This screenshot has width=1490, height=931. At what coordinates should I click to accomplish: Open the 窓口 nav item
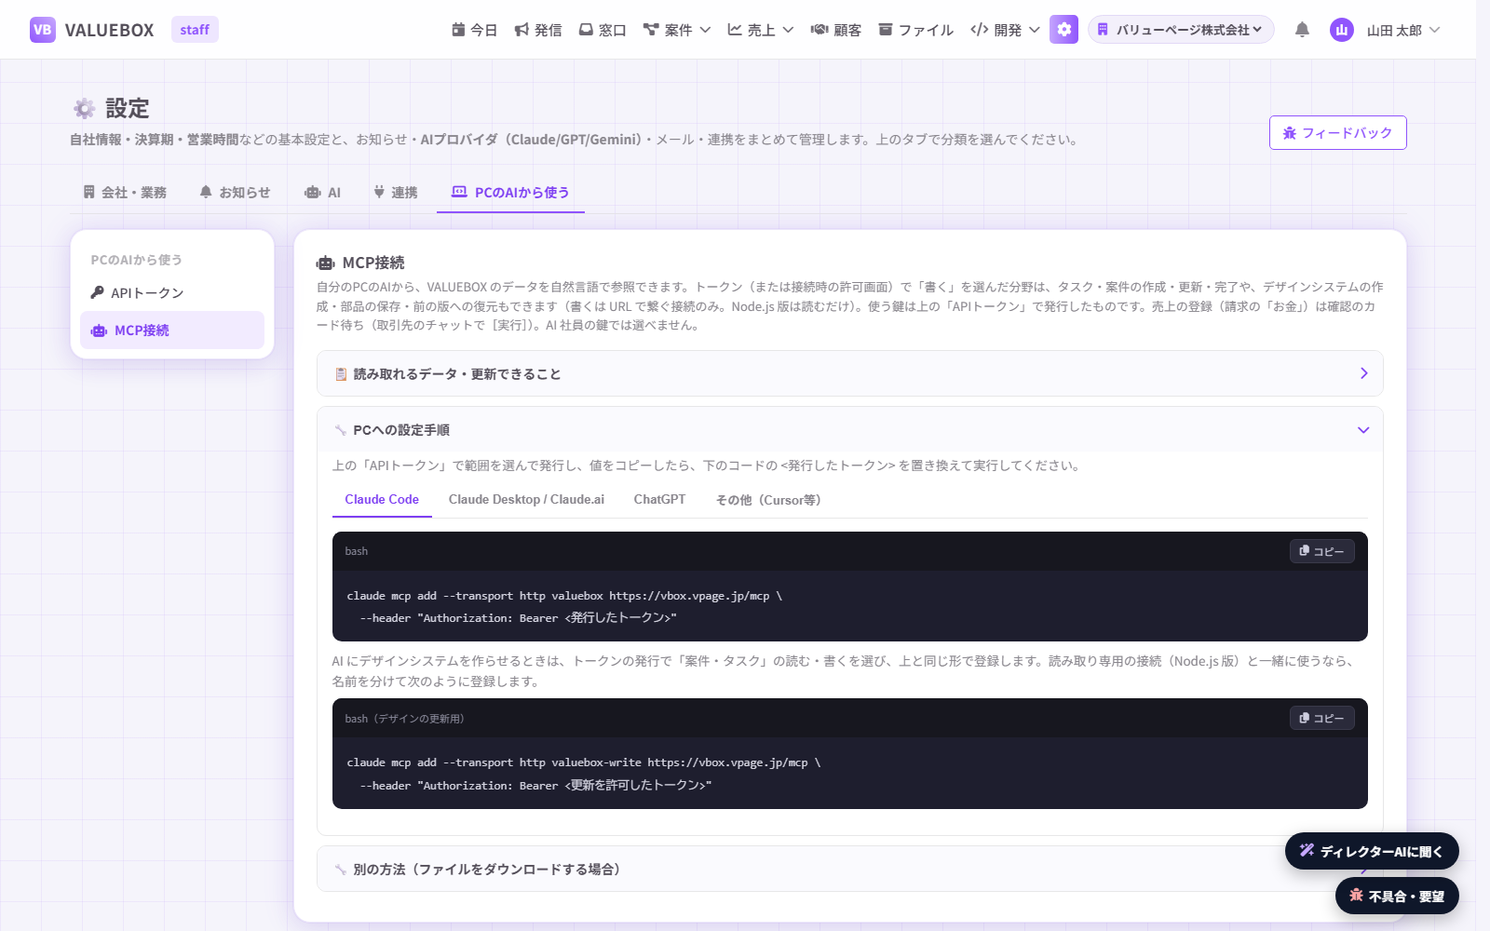[x=603, y=30]
